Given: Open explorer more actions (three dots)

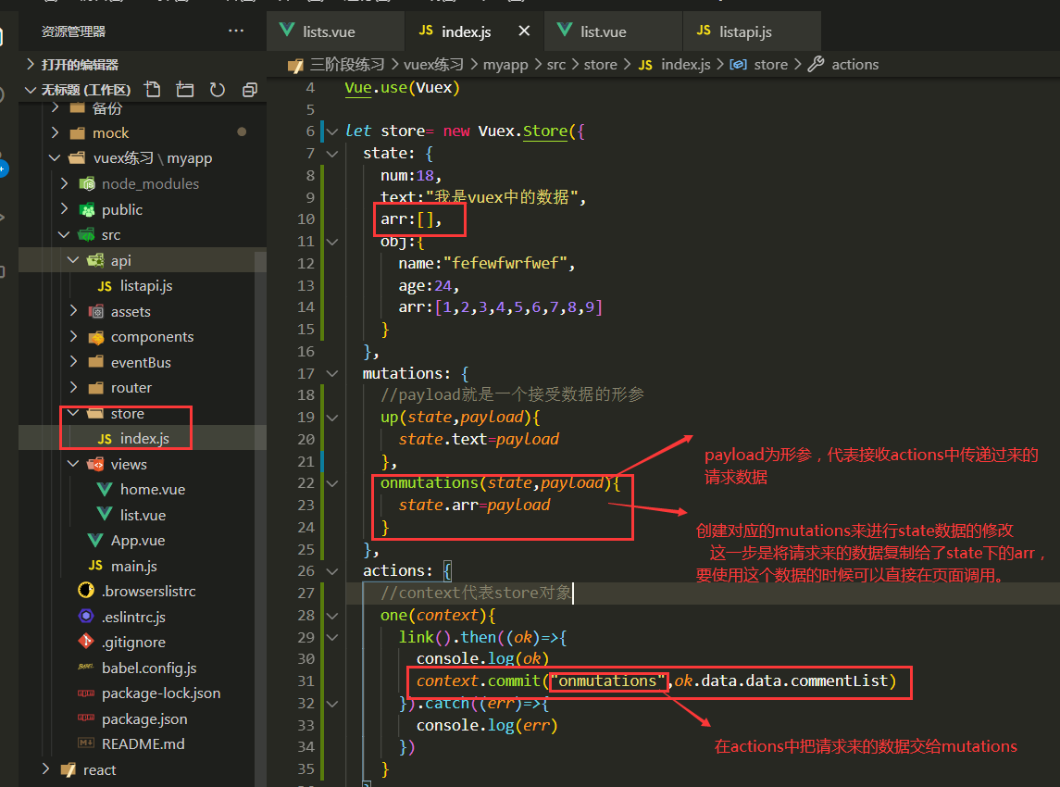Looking at the screenshot, I should (x=236, y=31).
